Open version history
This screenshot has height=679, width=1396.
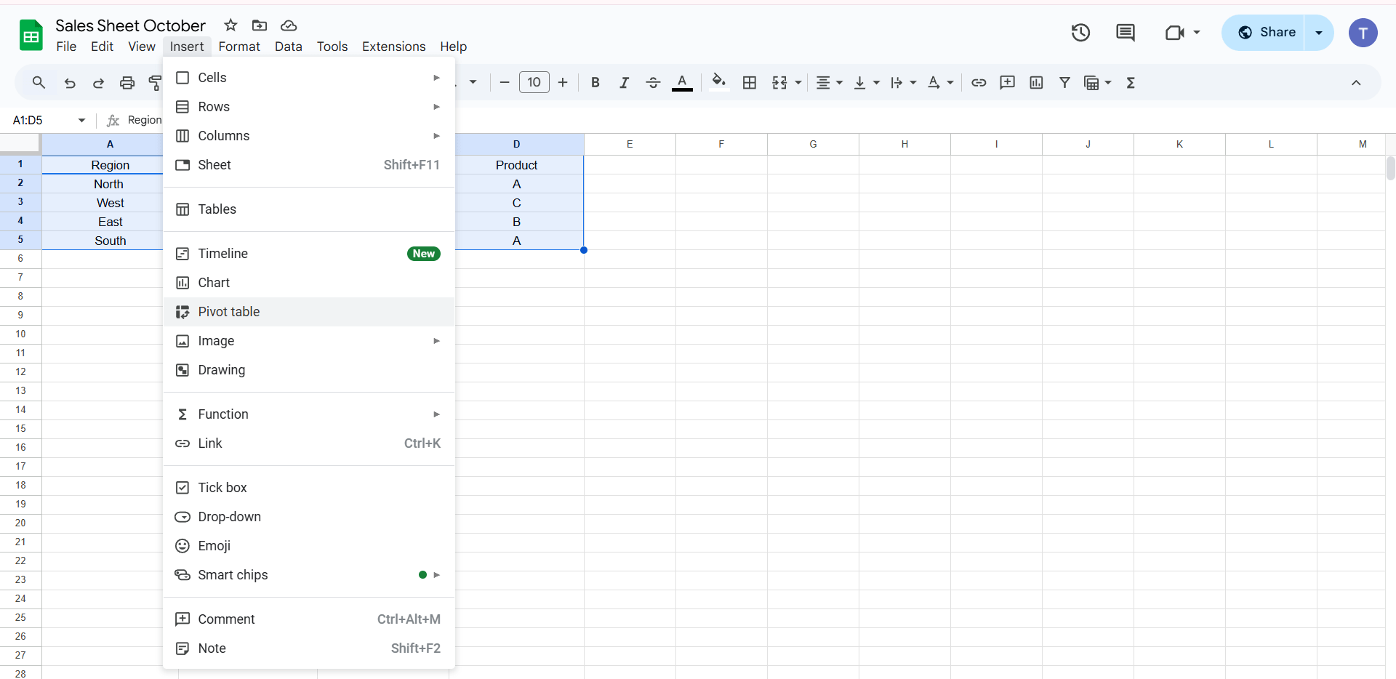pos(1080,33)
